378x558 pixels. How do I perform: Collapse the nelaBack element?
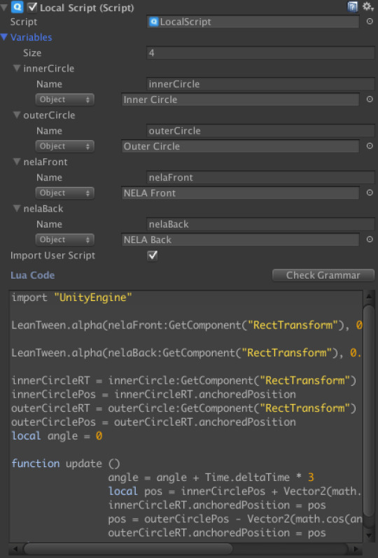(x=17, y=209)
